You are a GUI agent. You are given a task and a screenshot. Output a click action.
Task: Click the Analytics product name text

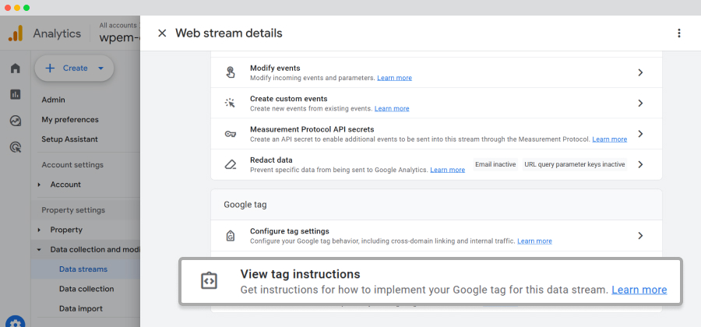[57, 34]
